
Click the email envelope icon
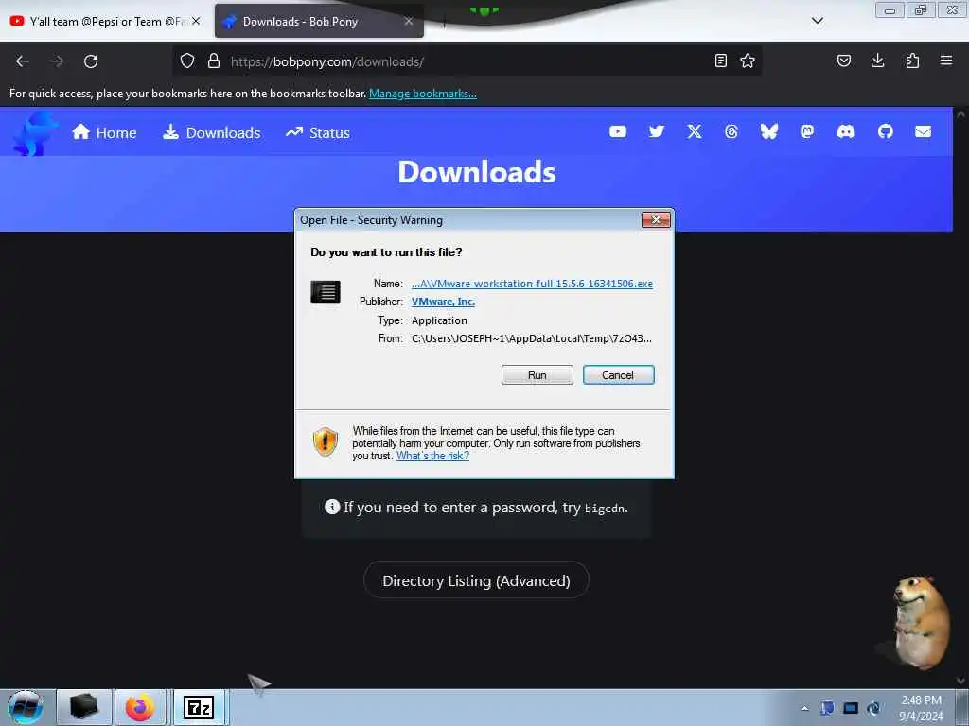[x=924, y=131]
